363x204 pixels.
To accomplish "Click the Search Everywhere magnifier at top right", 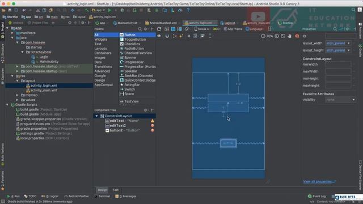I will click(353, 10).
